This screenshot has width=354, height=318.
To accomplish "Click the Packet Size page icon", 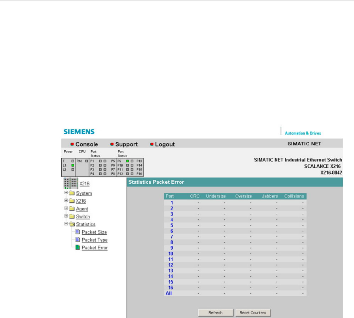I will pyautogui.click(x=77, y=231).
